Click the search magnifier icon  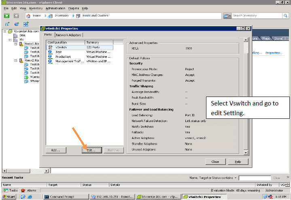[x=285, y=16]
